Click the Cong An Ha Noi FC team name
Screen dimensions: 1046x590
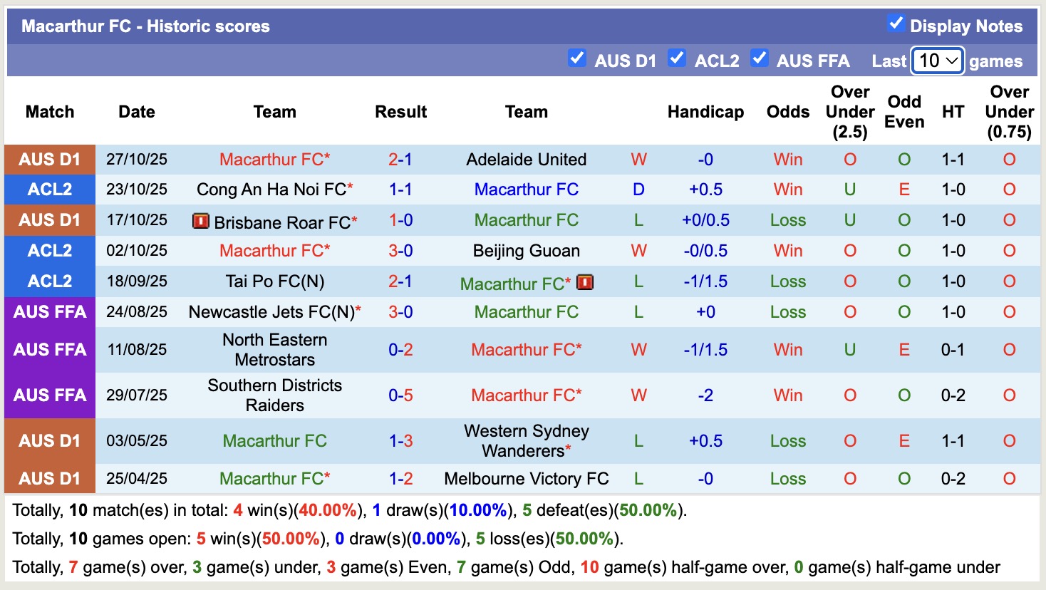coord(273,190)
